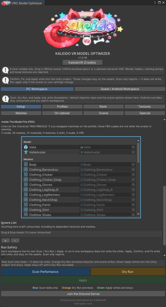Open object picker for Clothing_Choker_Strap
Screen dimensions: 166x307
[133, 180]
